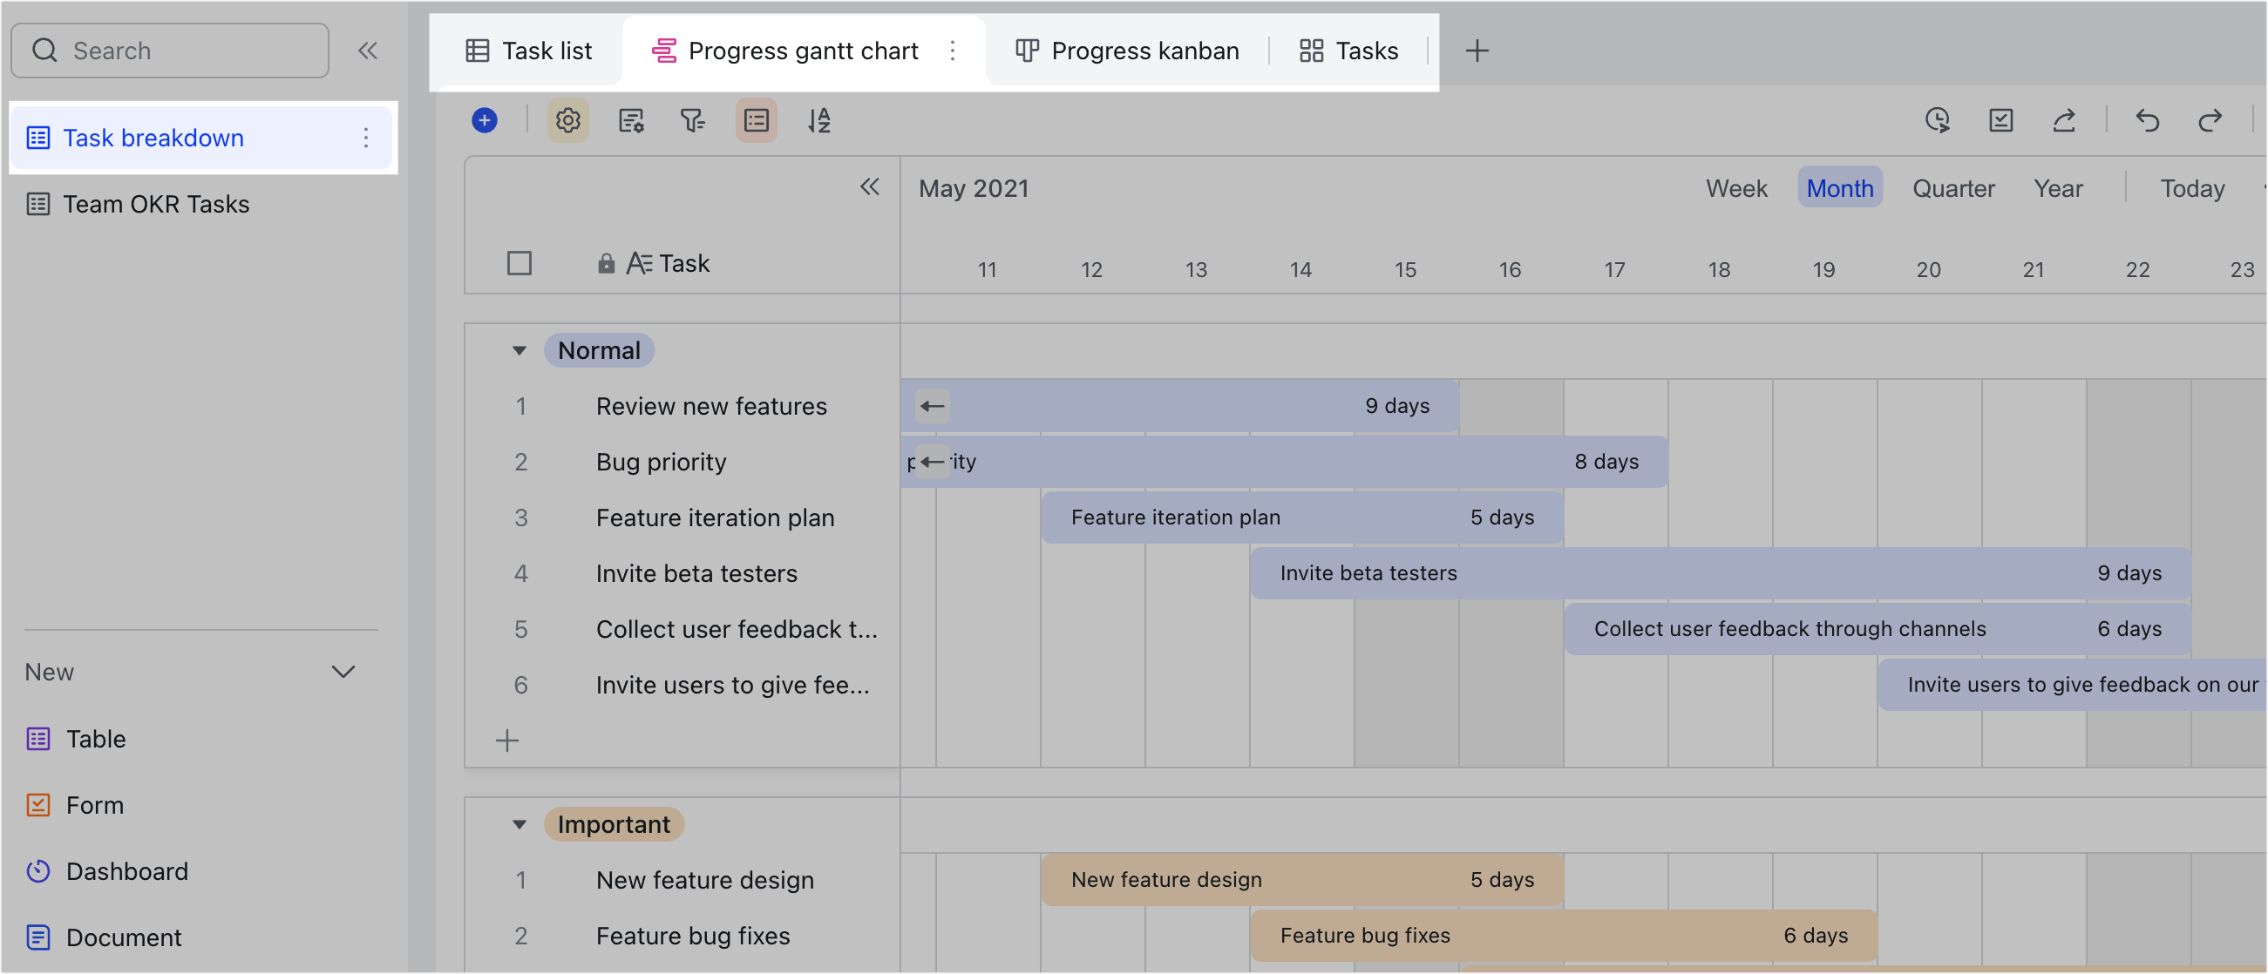Click the undo arrow icon
The width and height of the screenshot is (2268, 974).
(2148, 120)
